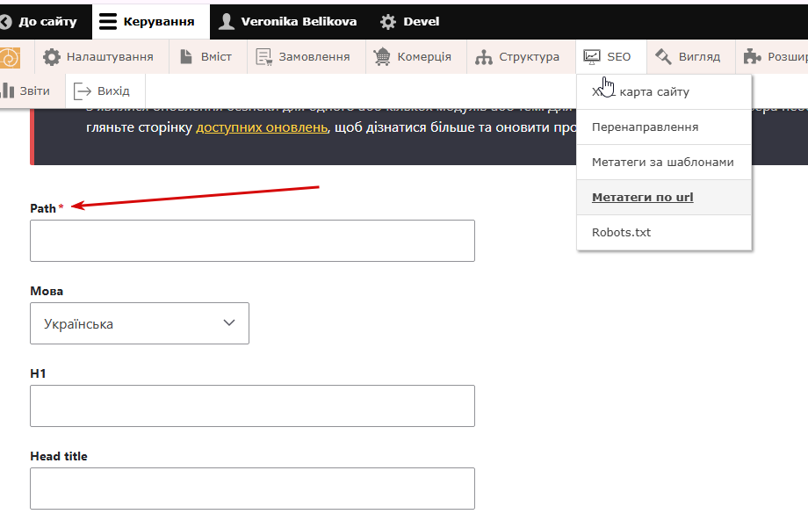Click the orange Drupal home icon

10,57
